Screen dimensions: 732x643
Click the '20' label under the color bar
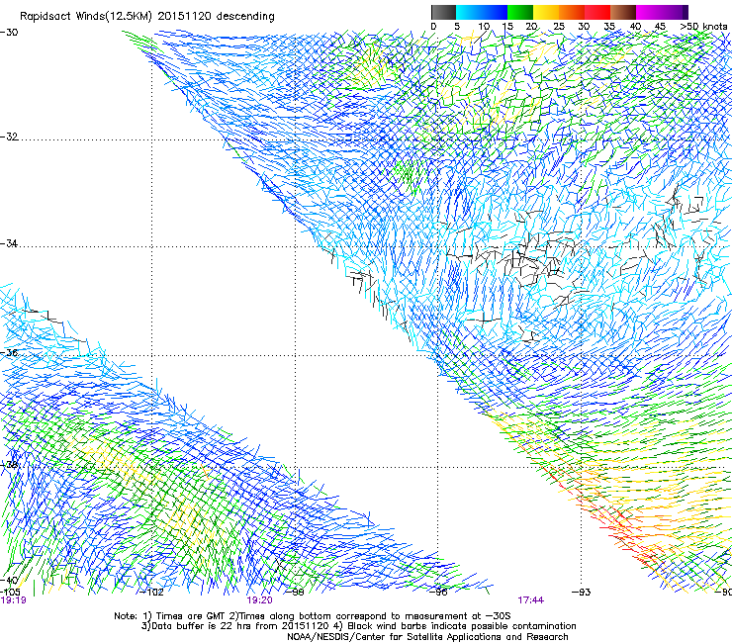click(x=532, y=27)
